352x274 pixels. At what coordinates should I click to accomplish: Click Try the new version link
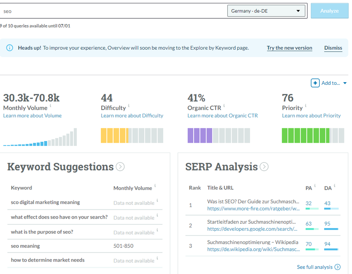(289, 48)
